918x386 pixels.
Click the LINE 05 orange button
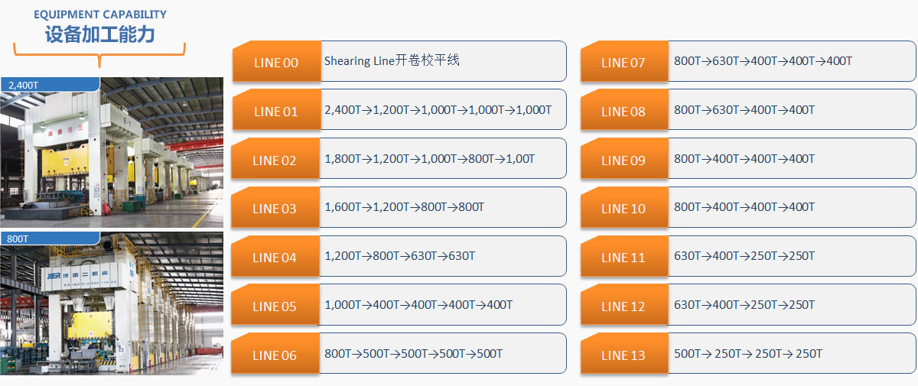275,307
